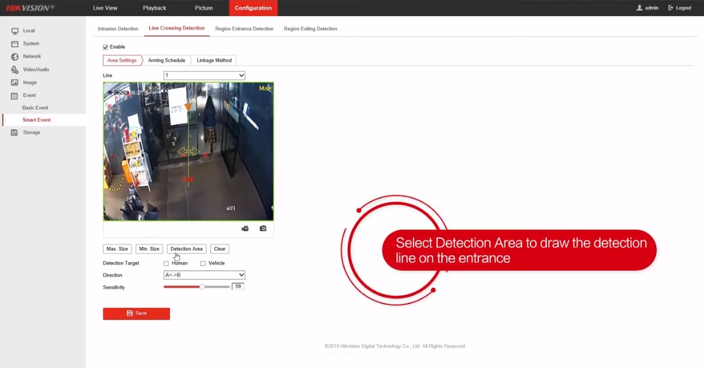The height and width of the screenshot is (368, 704).
Task: Toggle the Enable checkbox
Action: pyautogui.click(x=106, y=47)
